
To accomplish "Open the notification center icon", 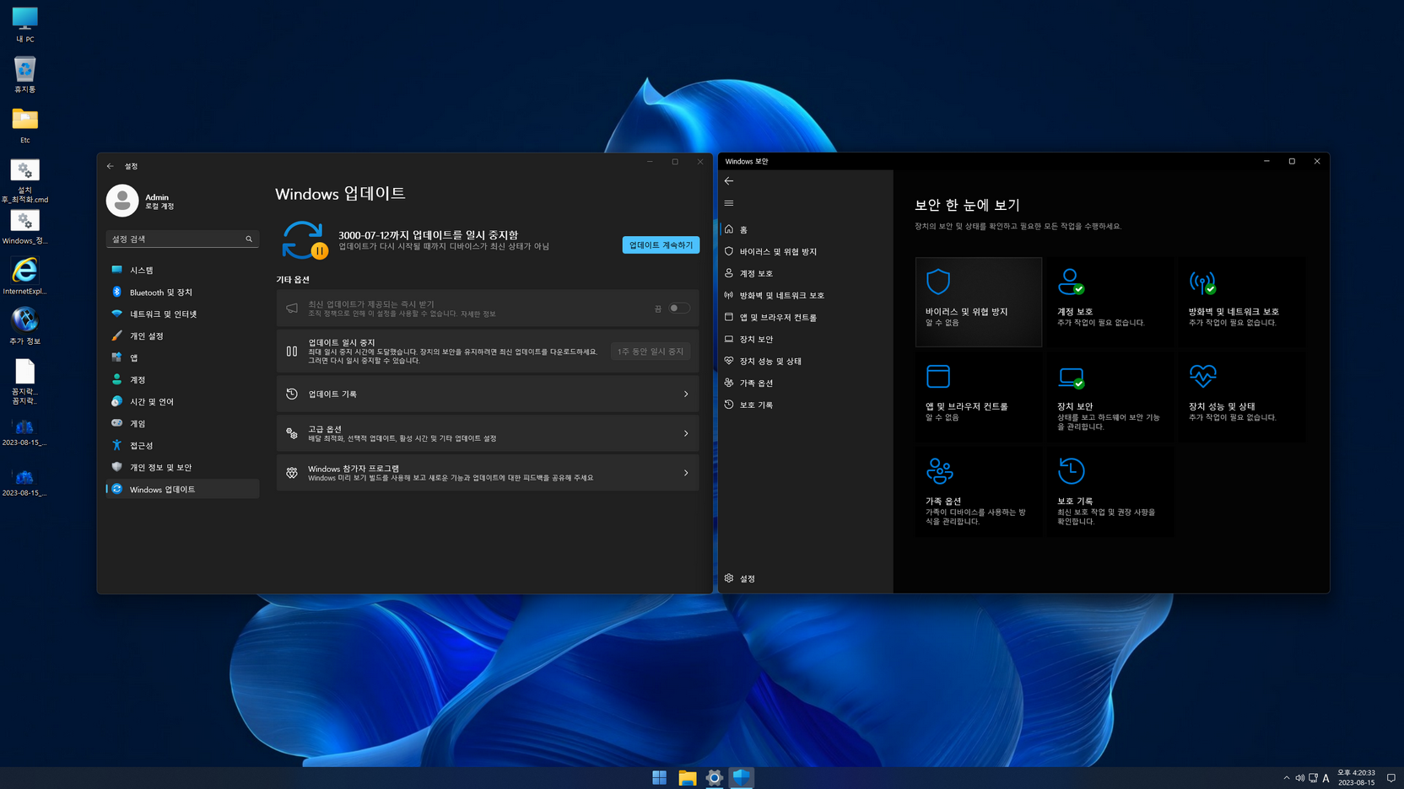I will (1391, 778).
